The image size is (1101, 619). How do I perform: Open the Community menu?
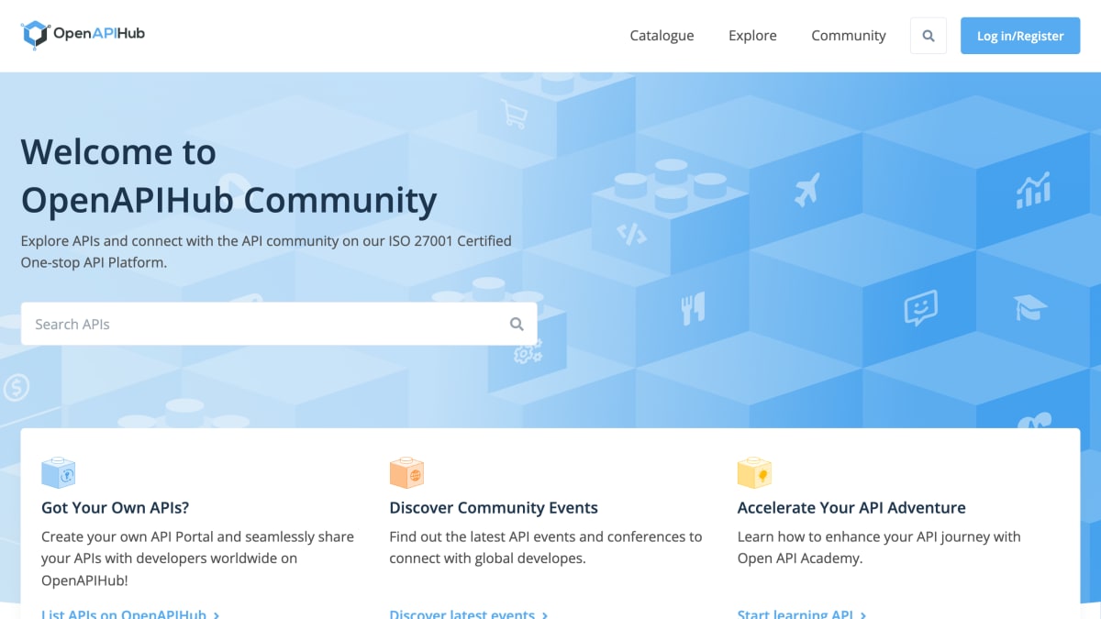849,36
